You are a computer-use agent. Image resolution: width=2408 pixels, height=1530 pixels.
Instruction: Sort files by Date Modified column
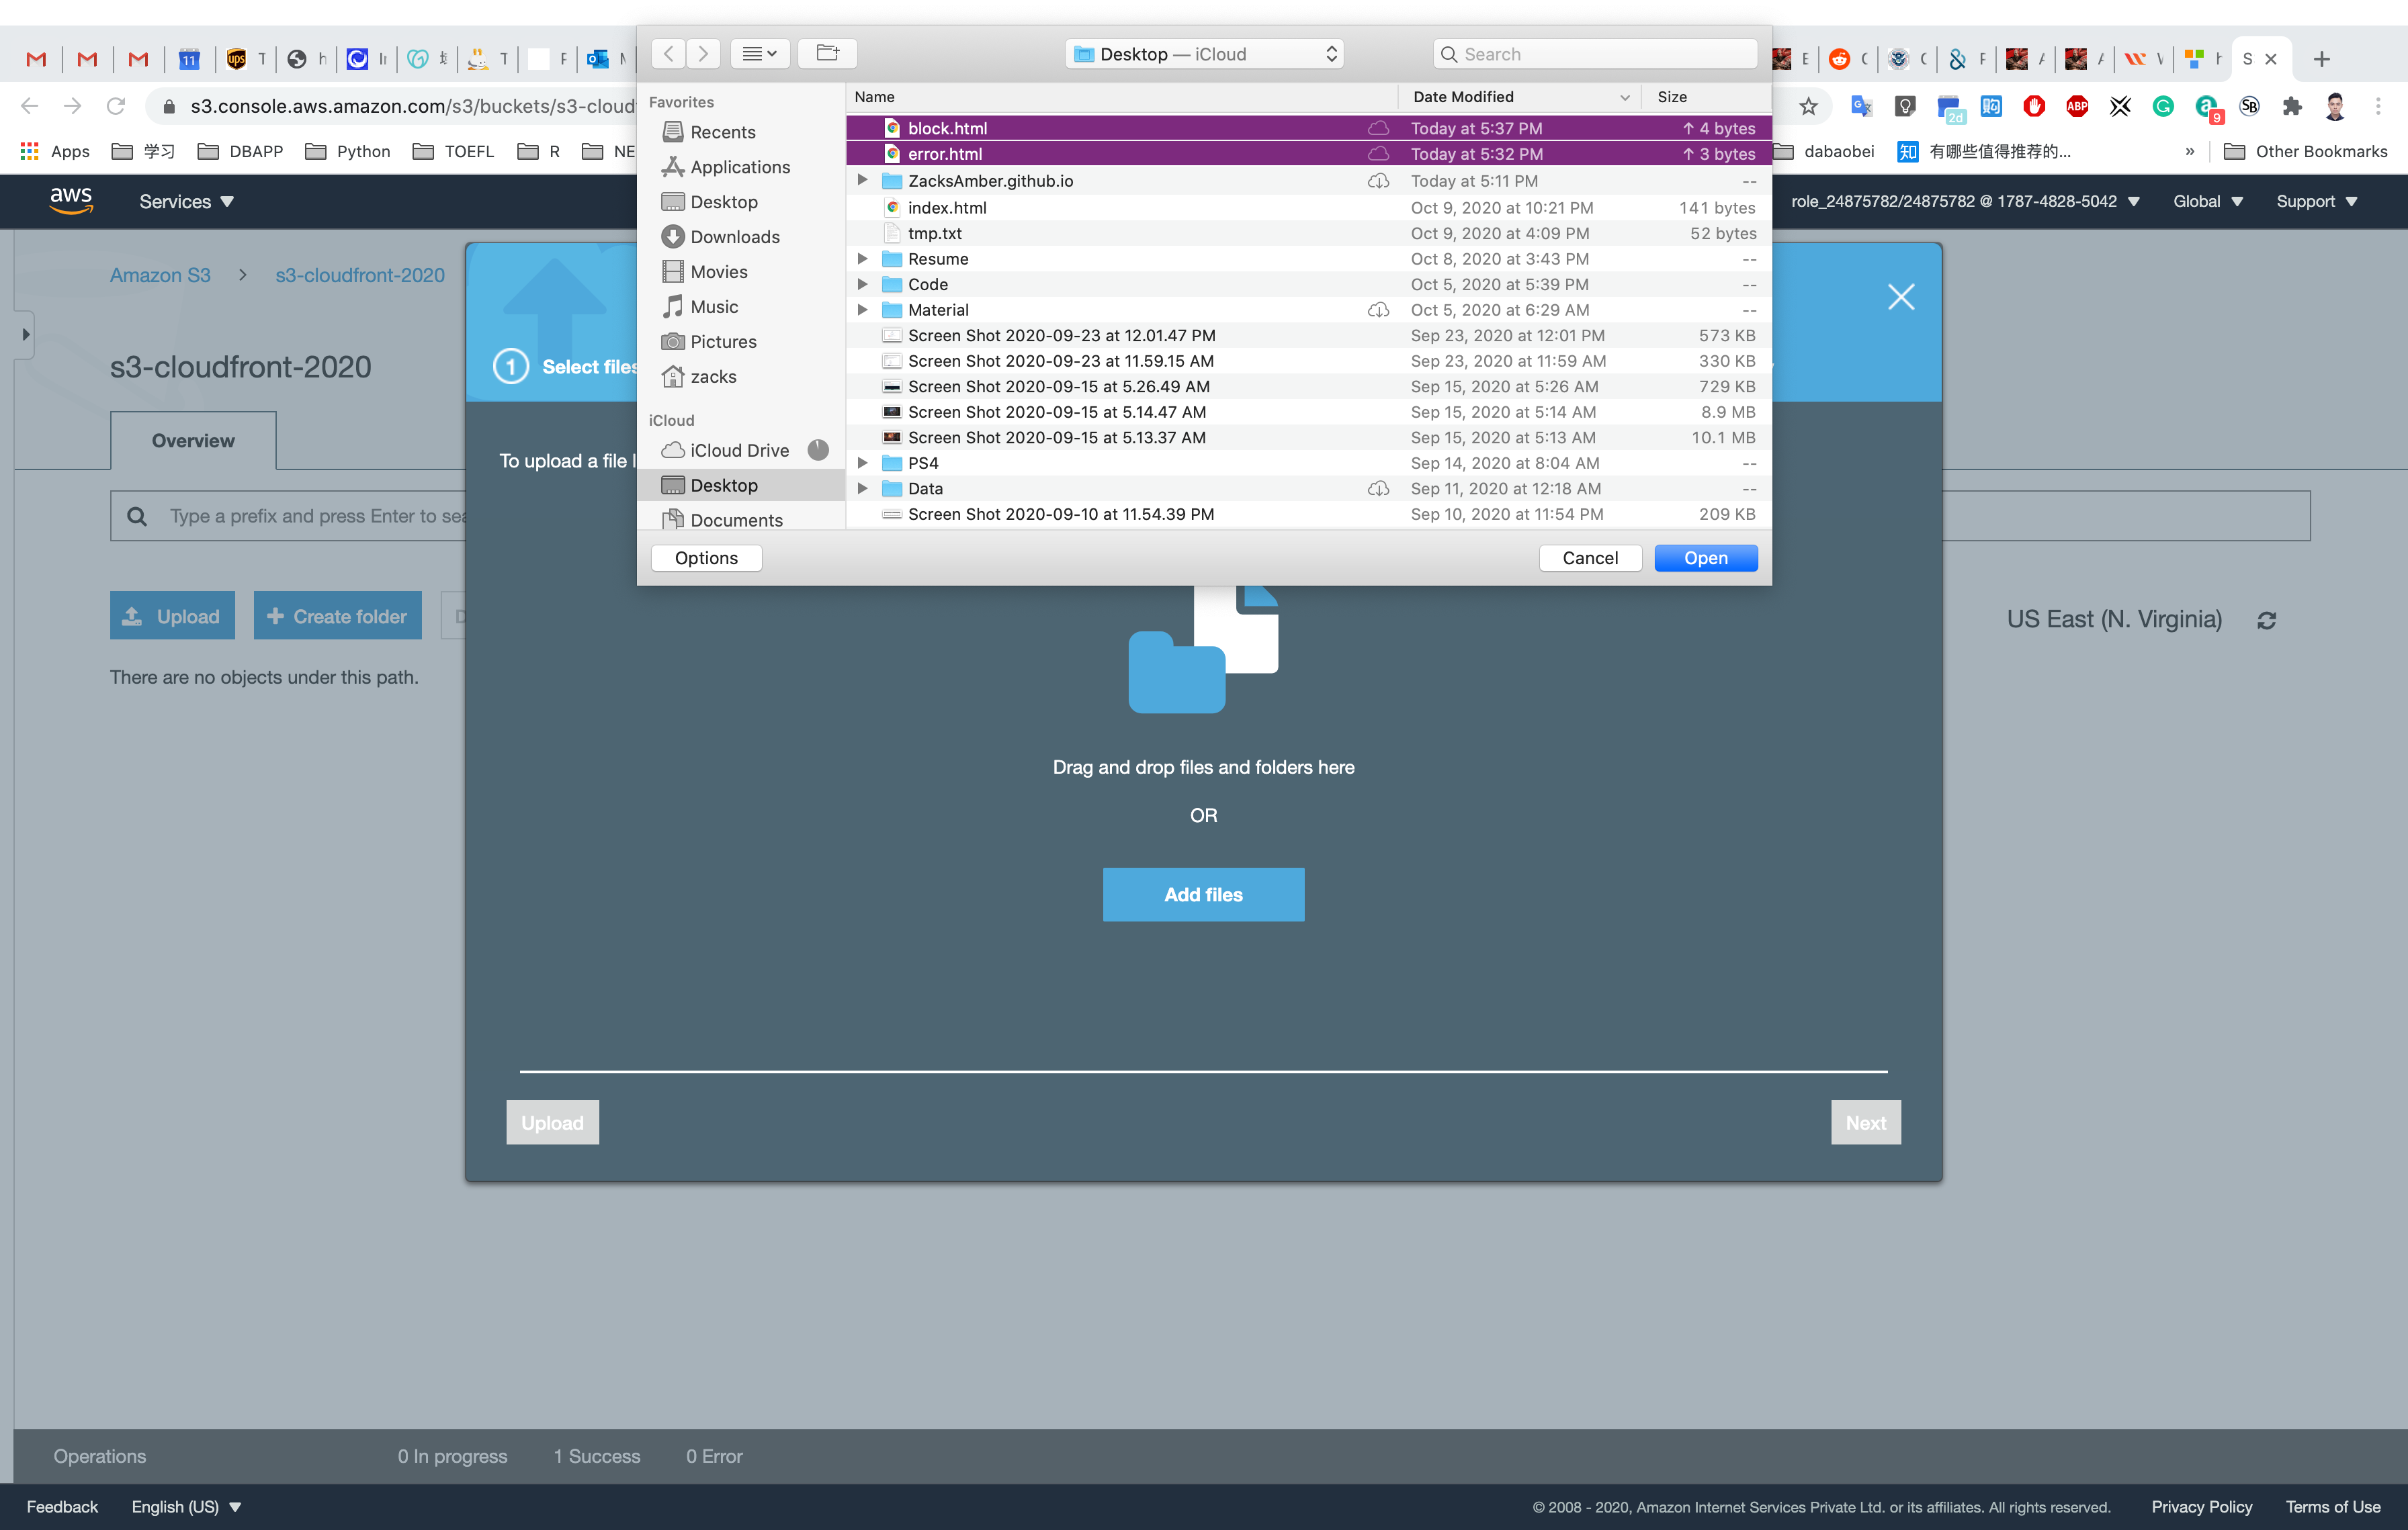click(1463, 97)
